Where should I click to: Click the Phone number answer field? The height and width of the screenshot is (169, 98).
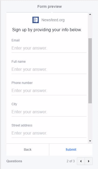point(49,90)
